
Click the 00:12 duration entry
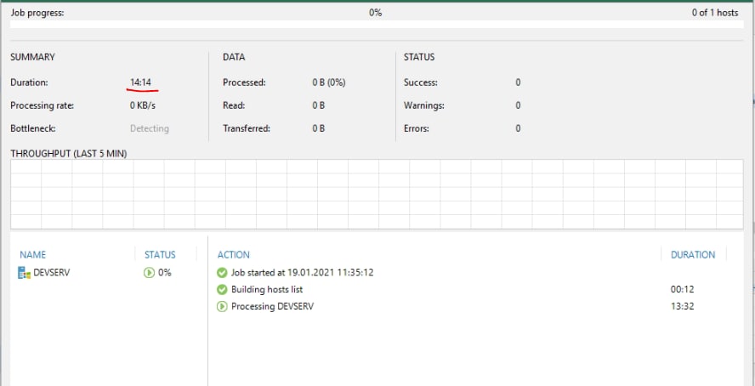pyautogui.click(x=683, y=290)
